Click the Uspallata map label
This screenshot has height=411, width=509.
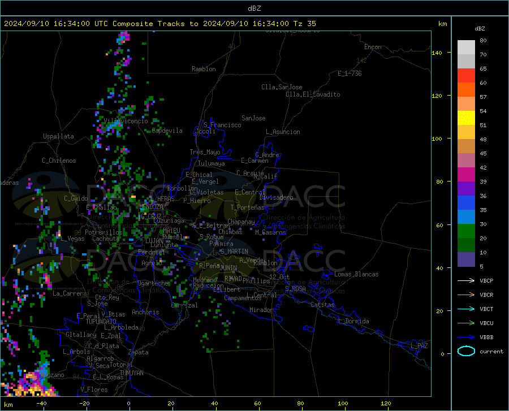(58, 136)
